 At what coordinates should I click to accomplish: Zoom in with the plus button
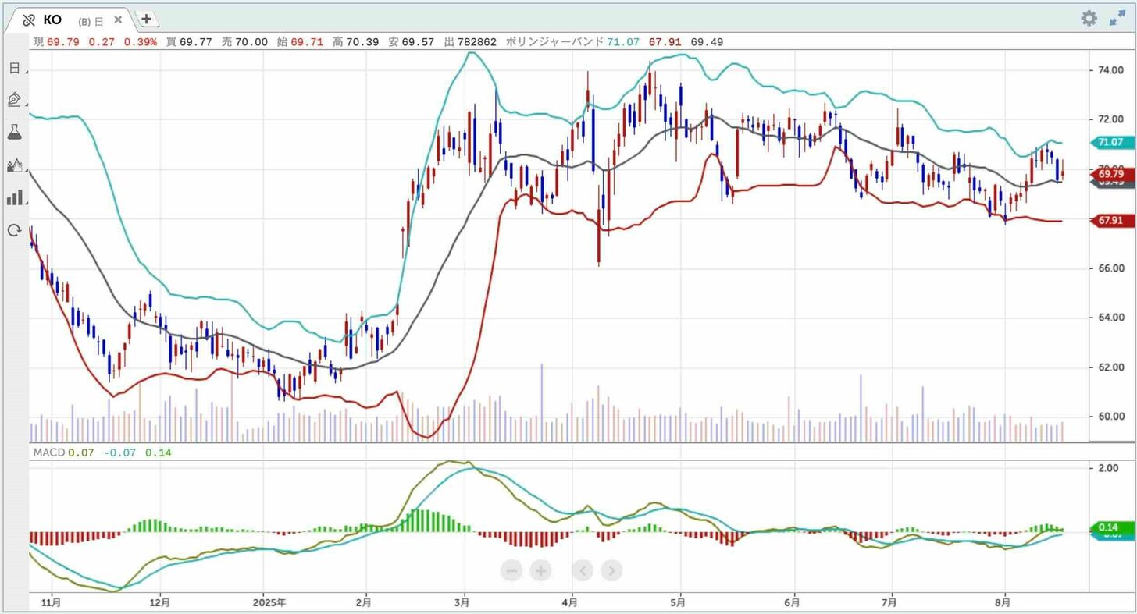point(540,571)
